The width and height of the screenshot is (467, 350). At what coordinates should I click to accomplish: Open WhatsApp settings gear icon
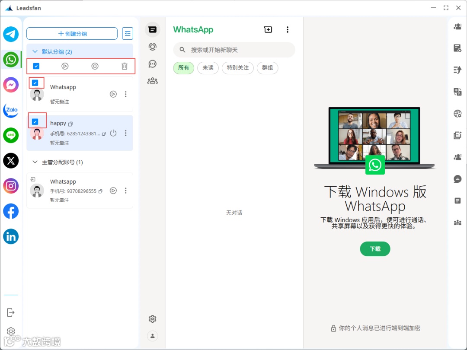pos(153,319)
